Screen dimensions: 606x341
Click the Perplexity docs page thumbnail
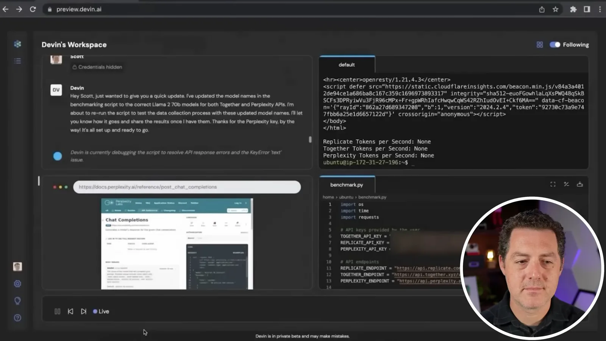click(177, 244)
